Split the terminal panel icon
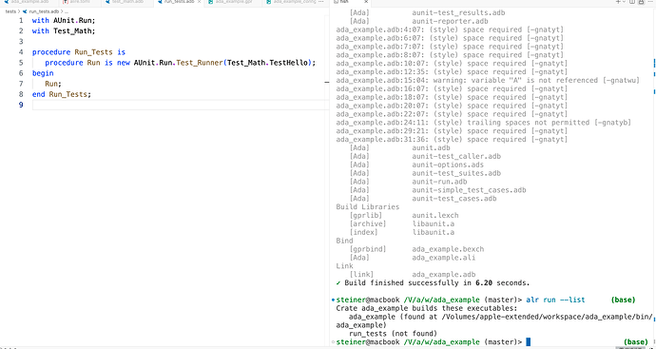 632,2
